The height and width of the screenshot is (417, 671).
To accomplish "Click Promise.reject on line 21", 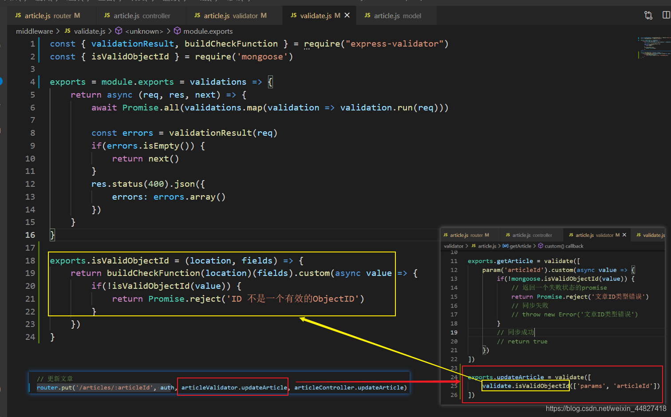I will [x=185, y=299].
